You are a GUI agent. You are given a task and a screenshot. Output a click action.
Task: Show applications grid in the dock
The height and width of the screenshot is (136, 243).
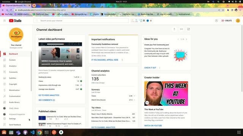tap(239, 132)
